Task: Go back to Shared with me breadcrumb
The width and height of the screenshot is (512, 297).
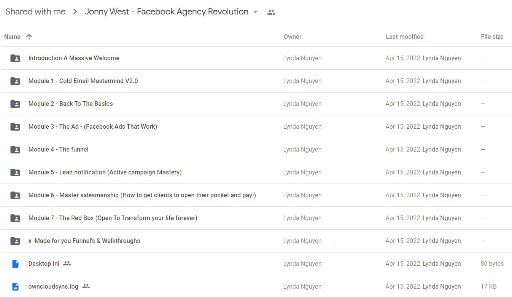Action: 35,12
